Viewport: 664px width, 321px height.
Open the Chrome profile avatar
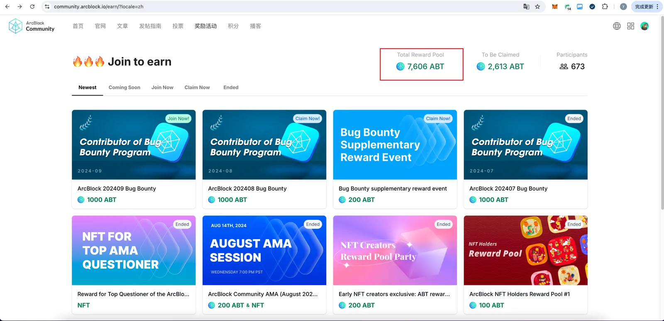pos(623,7)
